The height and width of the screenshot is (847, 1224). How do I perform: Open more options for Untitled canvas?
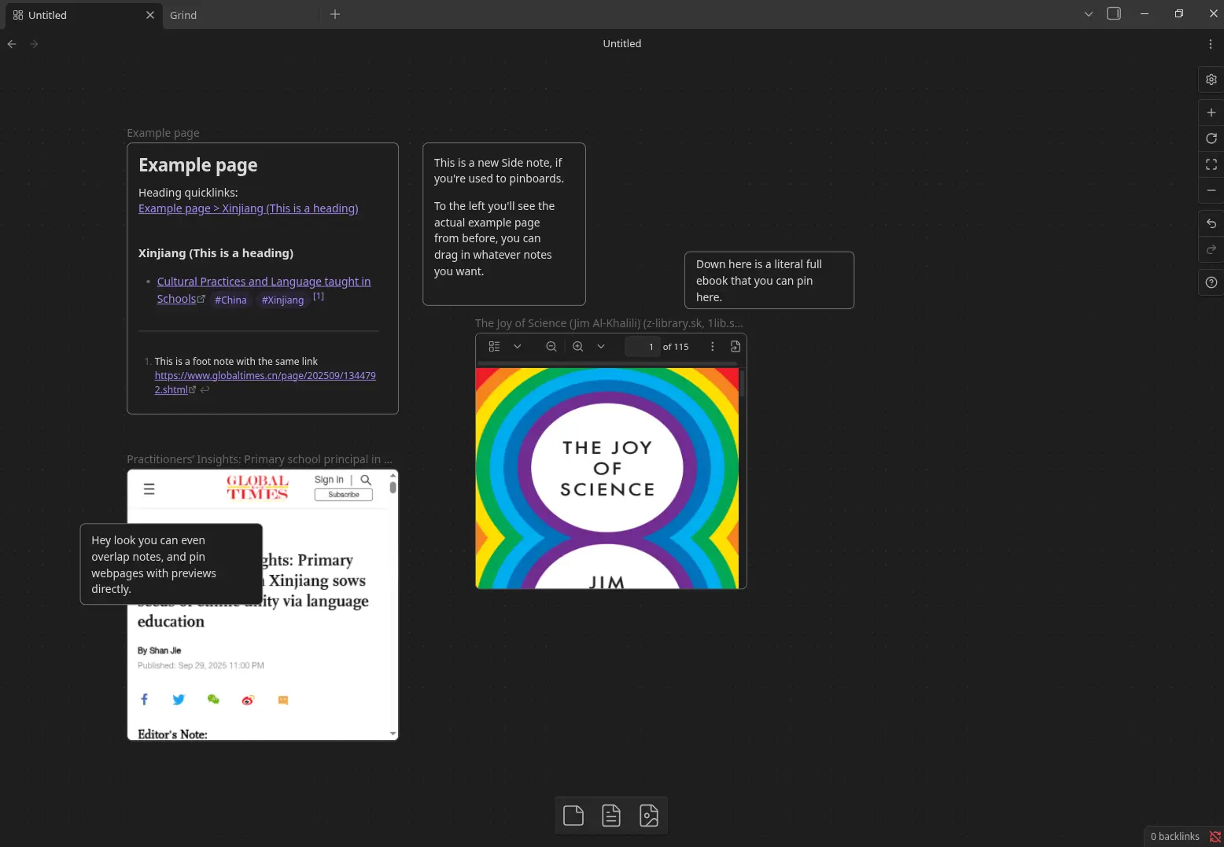[x=1211, y=44]
